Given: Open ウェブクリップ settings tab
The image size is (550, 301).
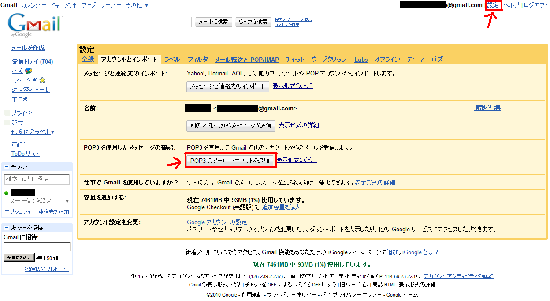Looking at the screenshot, I should coord(329,59).
